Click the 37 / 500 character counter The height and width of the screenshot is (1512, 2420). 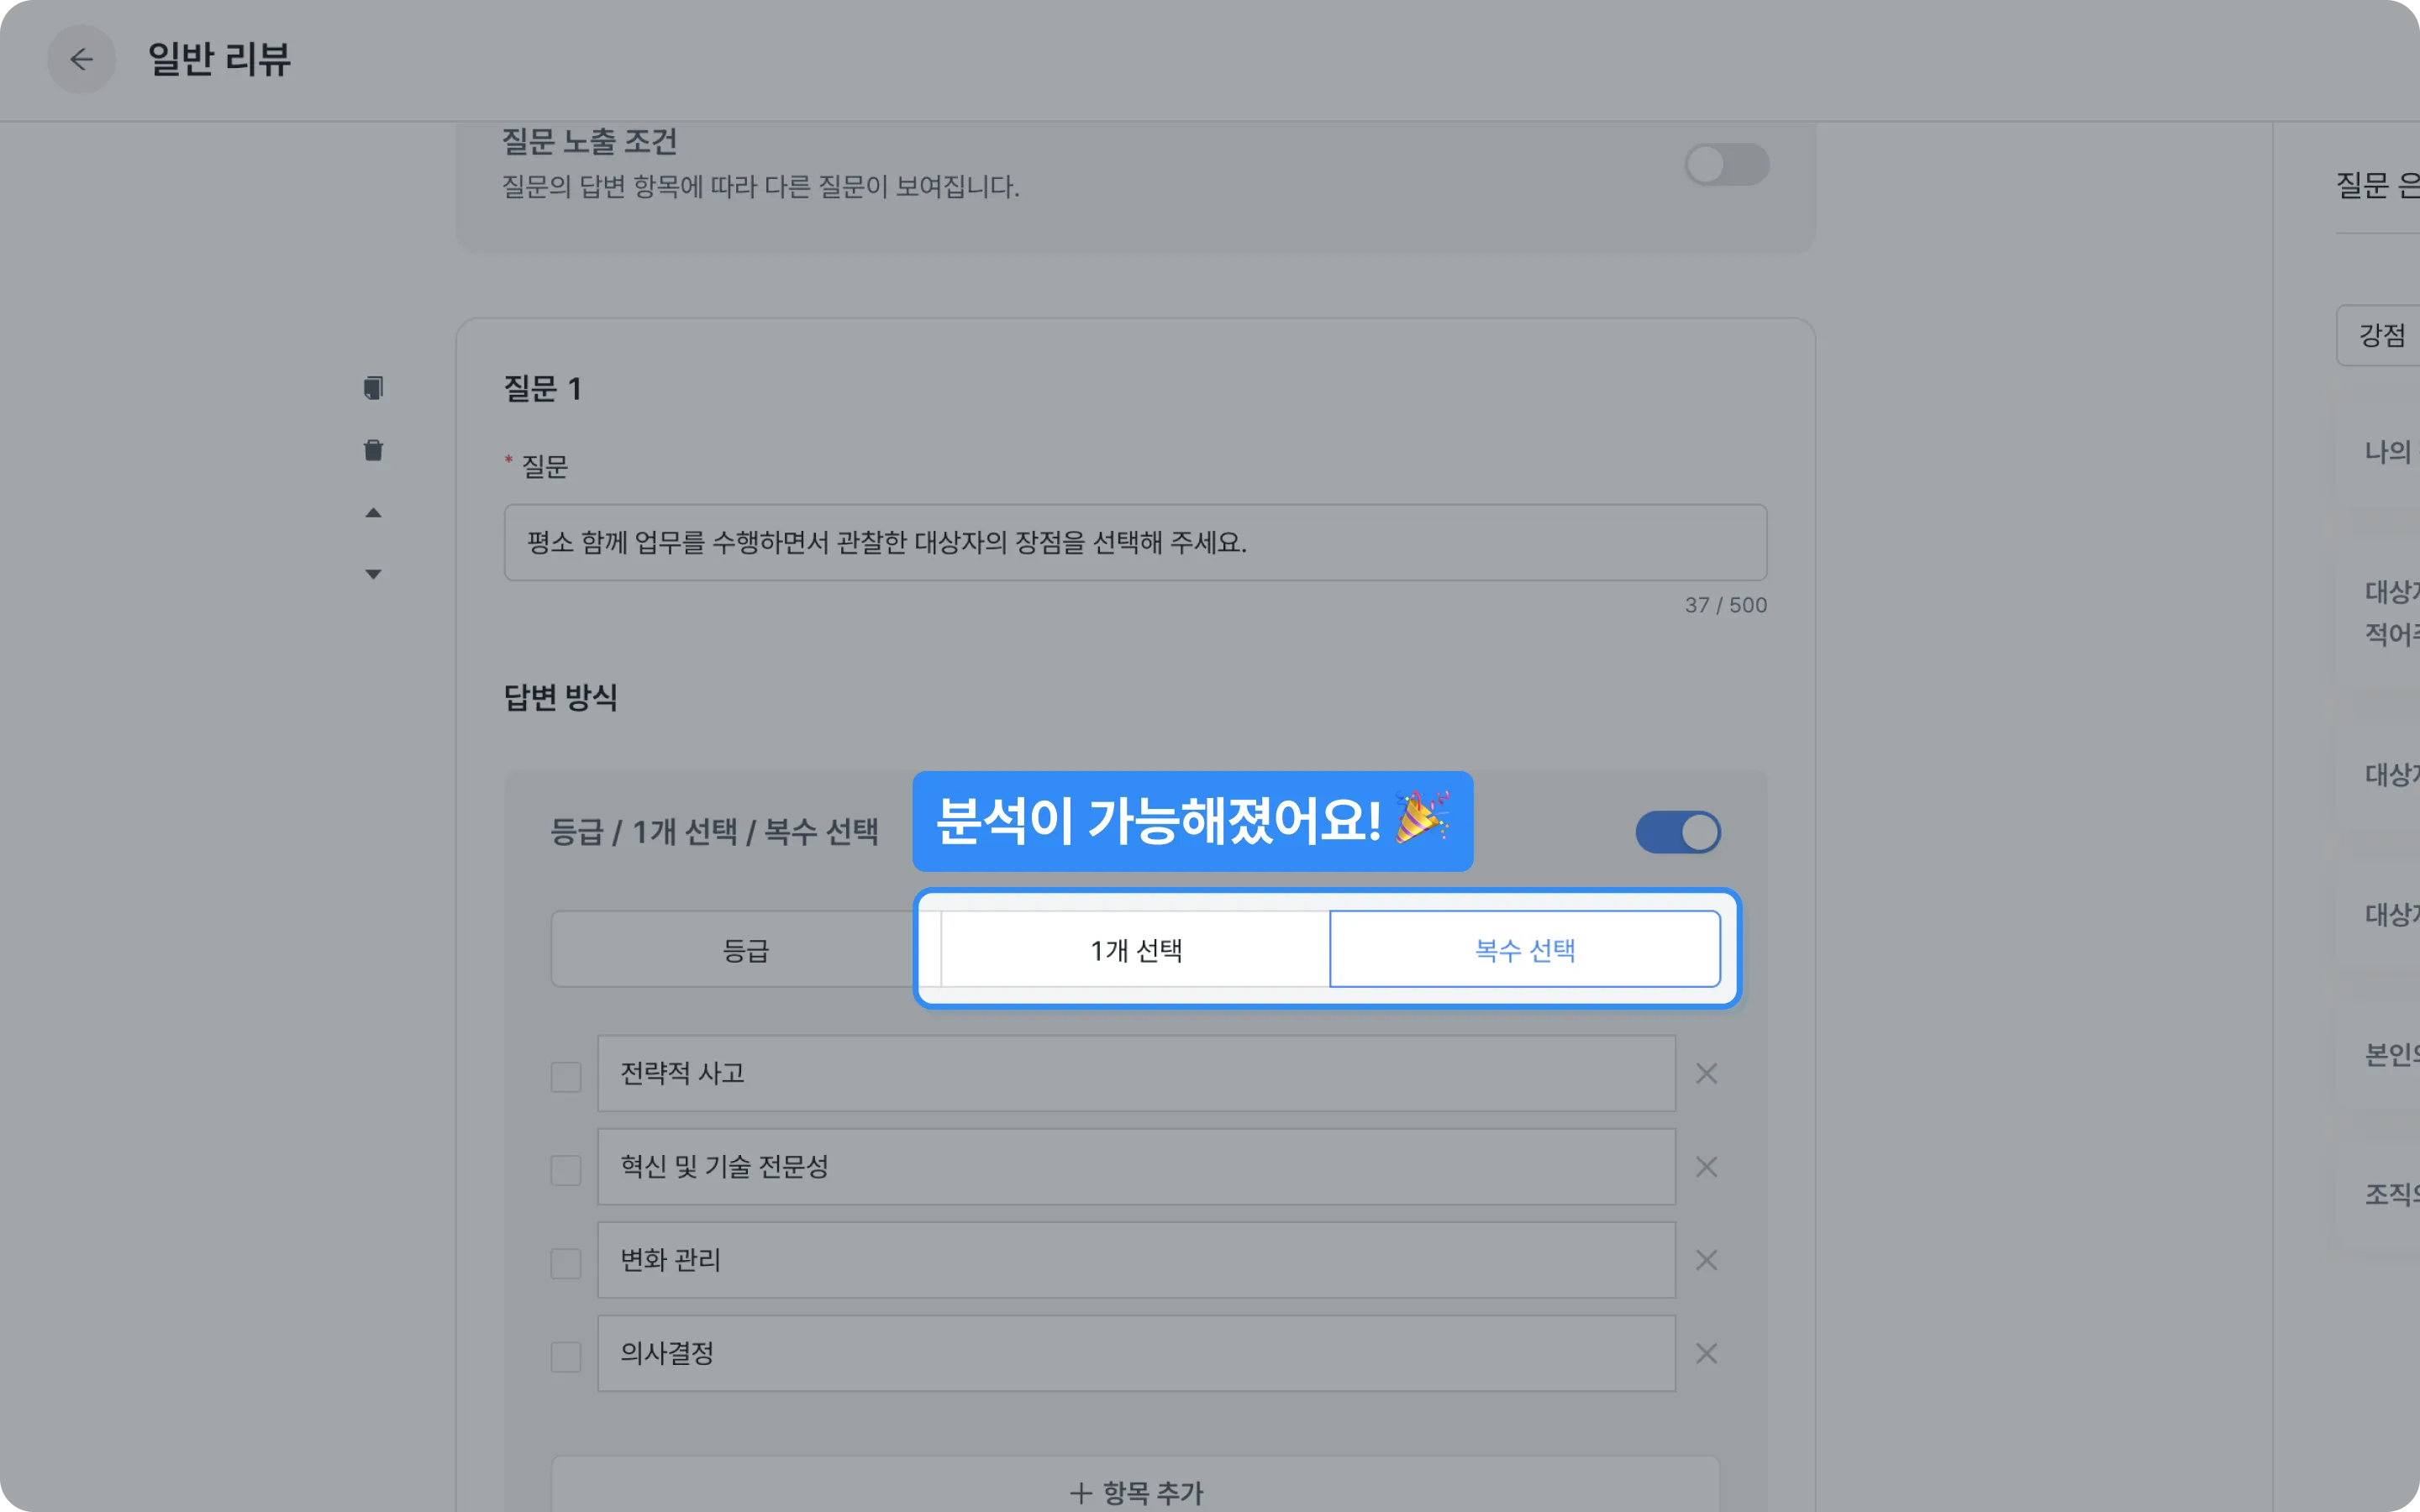point(1725,605)
